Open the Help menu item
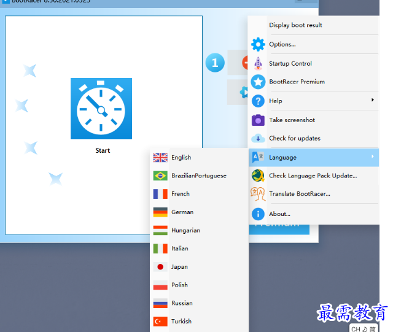The image size is (393, 332). pos(313,101)
